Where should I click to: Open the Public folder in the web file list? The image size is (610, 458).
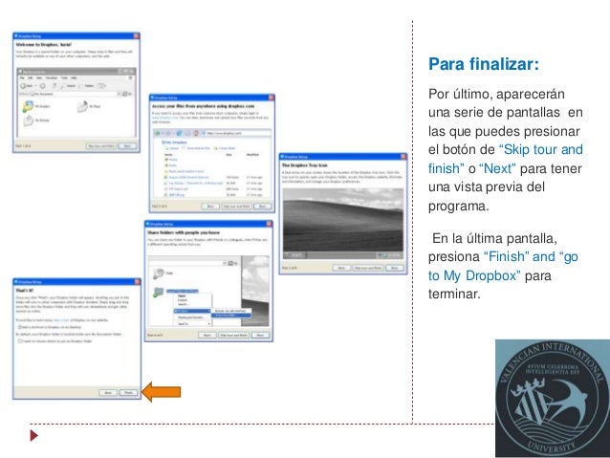[x=171, y=165]
